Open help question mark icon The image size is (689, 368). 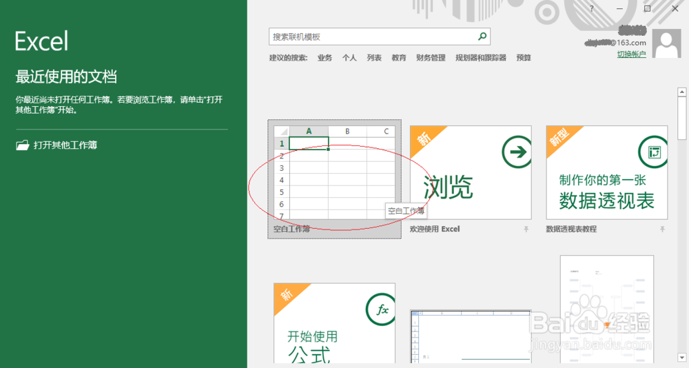[592, 9]
